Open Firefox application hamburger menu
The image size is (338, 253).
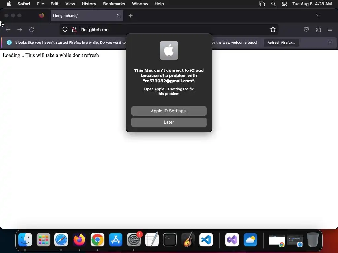pyautogui.click(x=330, y=29)
